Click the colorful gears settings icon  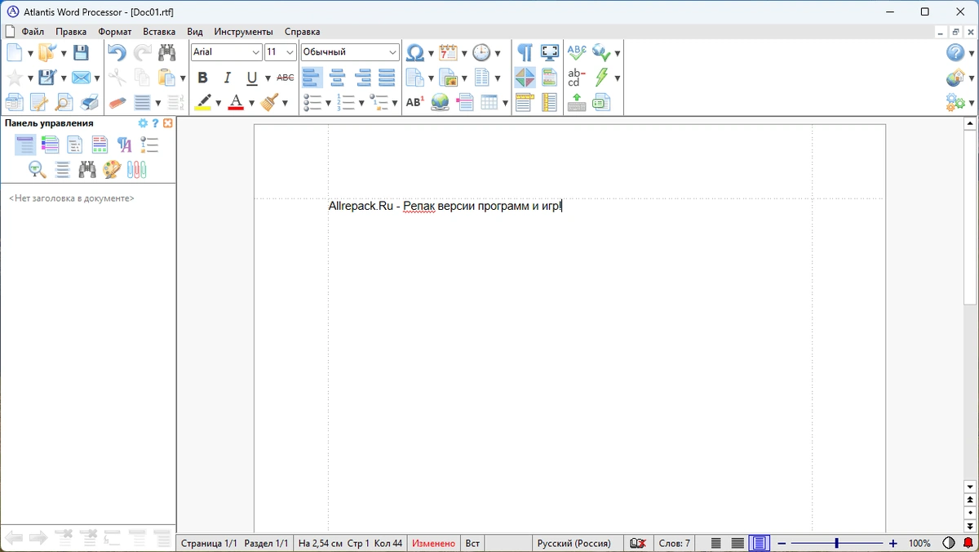955,102
